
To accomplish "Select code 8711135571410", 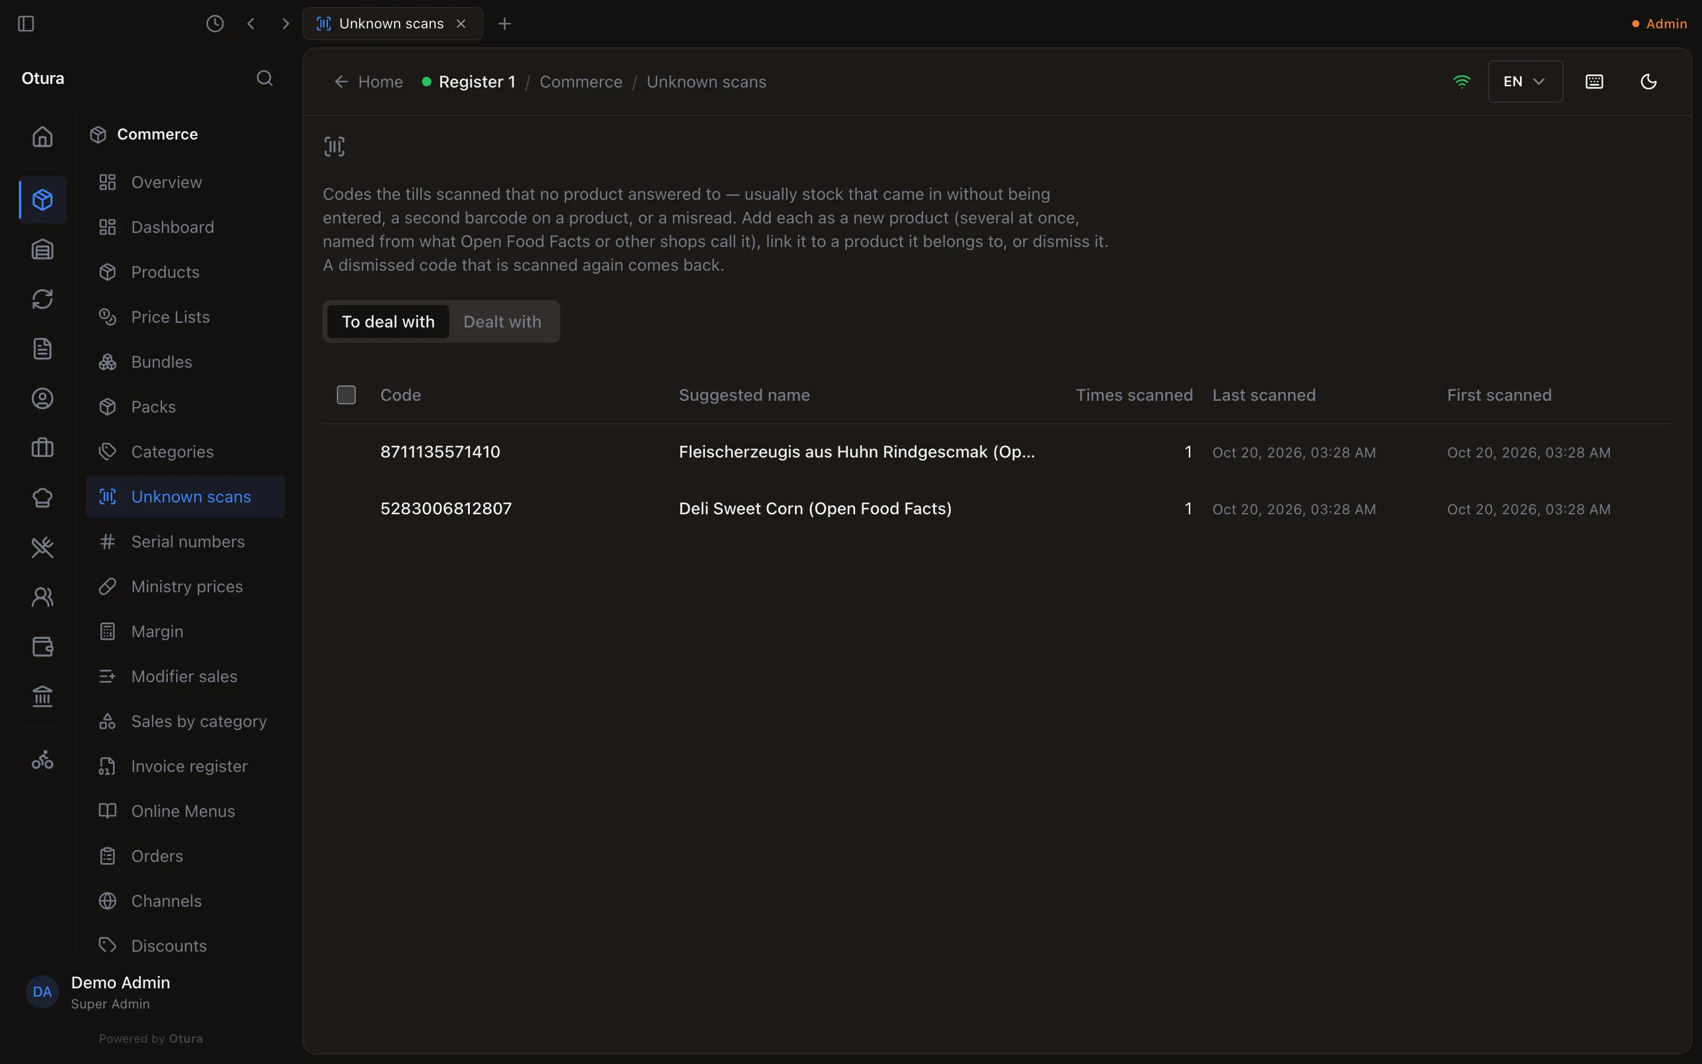I will (440, 452).
